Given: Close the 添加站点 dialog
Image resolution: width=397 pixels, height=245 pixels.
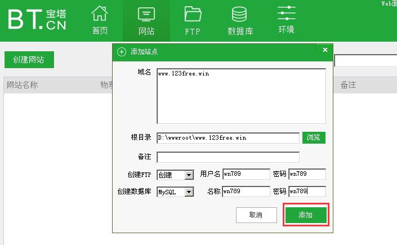Looking at the screenshot, I should coord(325,51).
